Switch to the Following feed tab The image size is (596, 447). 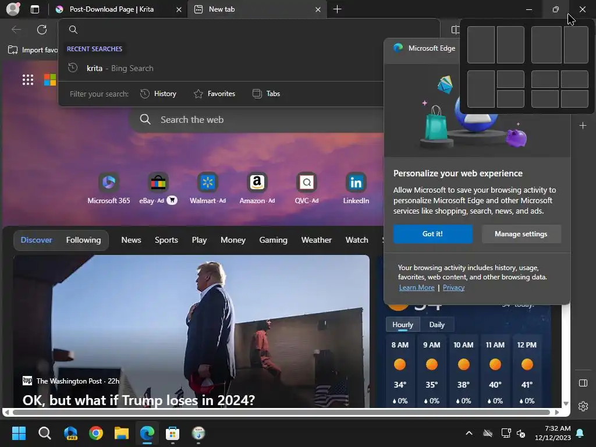(84, 240)
